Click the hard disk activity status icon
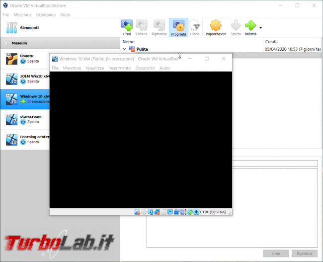 point(137,212)
